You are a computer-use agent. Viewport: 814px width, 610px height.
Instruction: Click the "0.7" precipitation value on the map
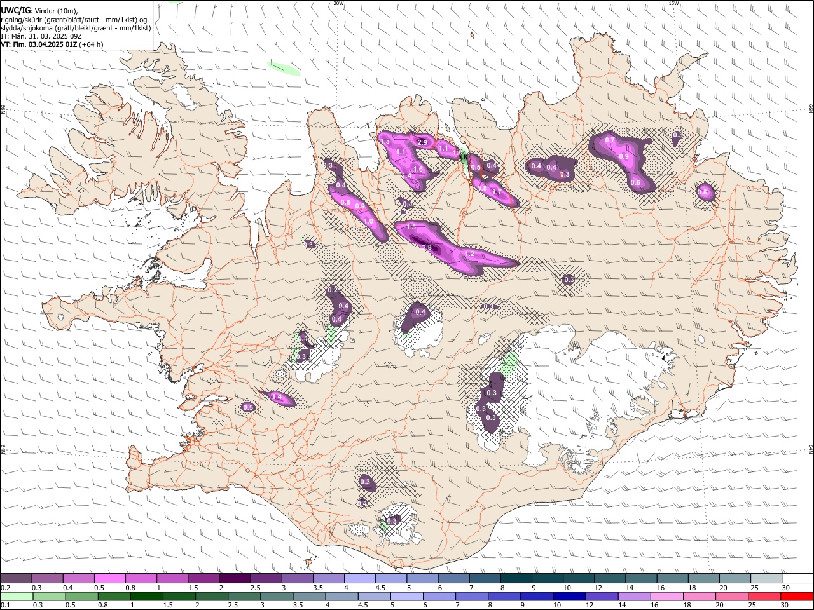(610, 140)
